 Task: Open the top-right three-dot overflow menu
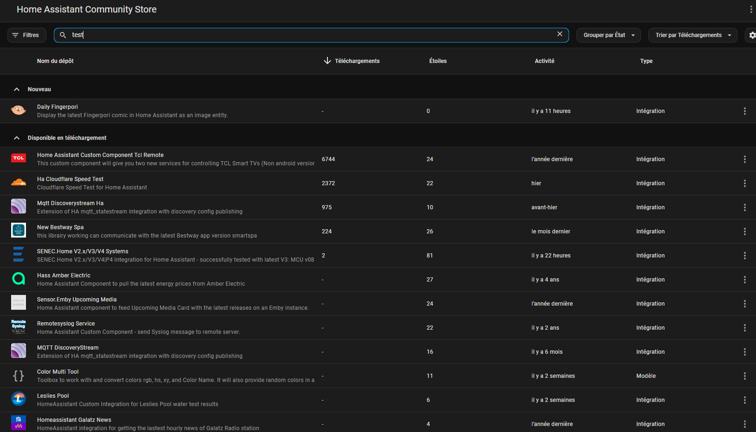pos(750,9)
